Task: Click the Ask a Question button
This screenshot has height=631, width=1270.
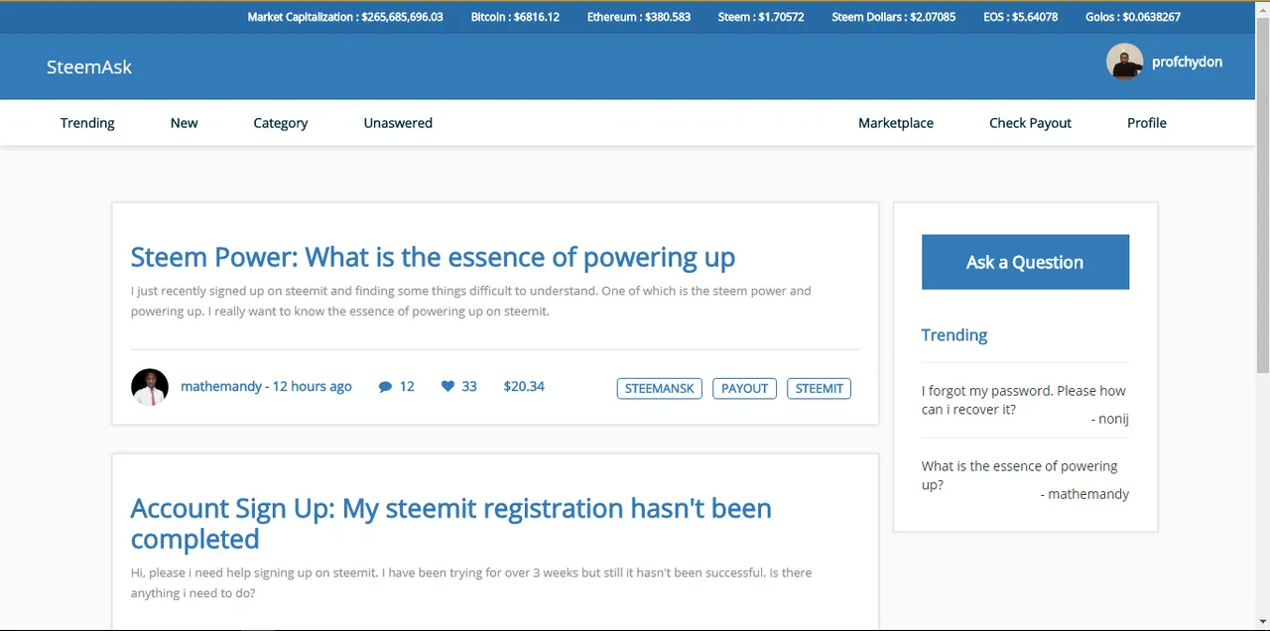Action: coord(1025,262)
